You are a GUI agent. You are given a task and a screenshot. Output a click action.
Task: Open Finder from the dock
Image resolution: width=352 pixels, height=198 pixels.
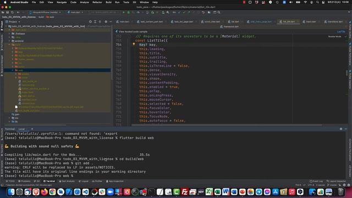pyautogui.click(x=11, y=192)
